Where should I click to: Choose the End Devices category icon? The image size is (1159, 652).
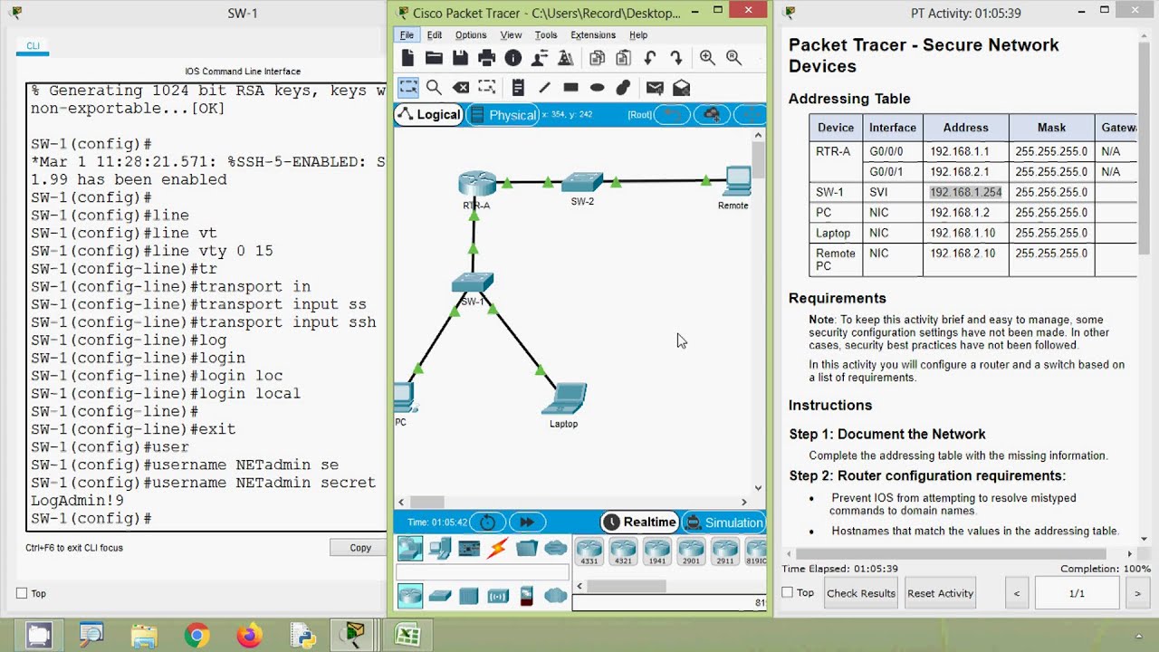[440, 548]
